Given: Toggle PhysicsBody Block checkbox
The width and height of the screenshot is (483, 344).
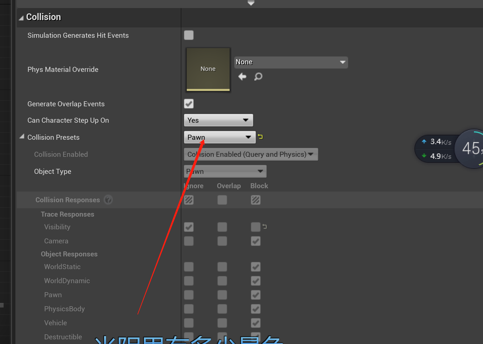Looking at the screenshot, I should coord(256,309).
